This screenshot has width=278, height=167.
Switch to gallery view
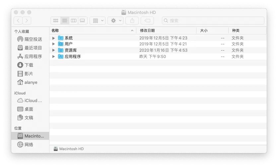[83, 21]
